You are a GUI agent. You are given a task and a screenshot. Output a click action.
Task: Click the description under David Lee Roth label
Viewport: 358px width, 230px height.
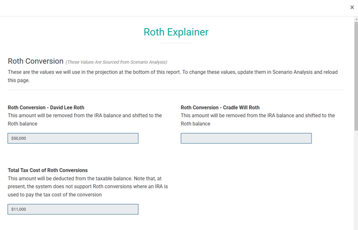84,120
